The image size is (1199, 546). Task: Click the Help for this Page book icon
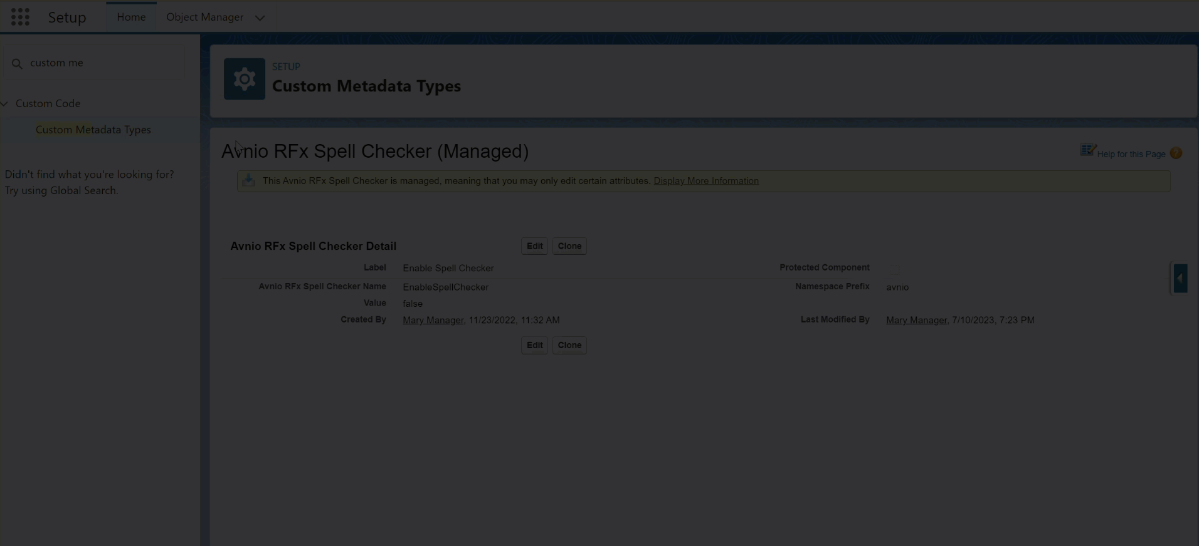point(1088,150)
